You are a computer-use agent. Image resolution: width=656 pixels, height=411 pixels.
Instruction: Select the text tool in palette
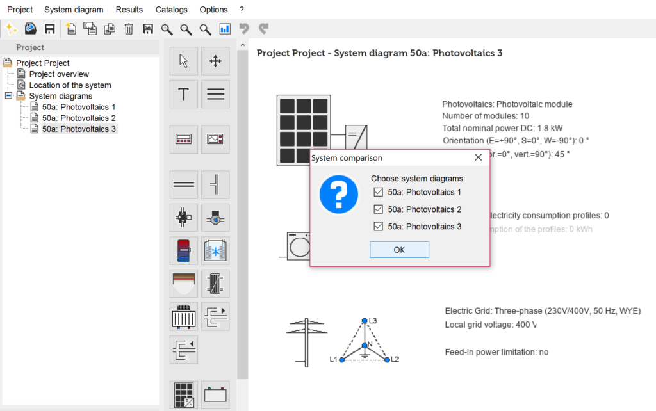(184, 94)
